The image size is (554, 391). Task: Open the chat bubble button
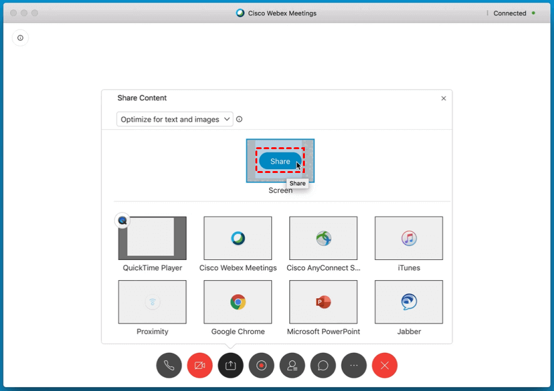[323, 365]
